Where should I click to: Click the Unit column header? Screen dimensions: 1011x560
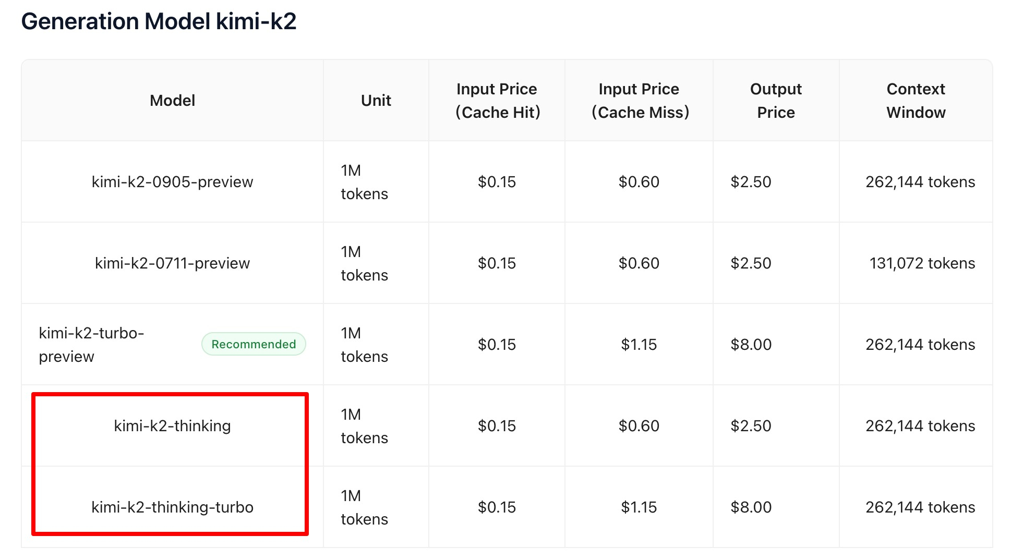pos(376,101)
